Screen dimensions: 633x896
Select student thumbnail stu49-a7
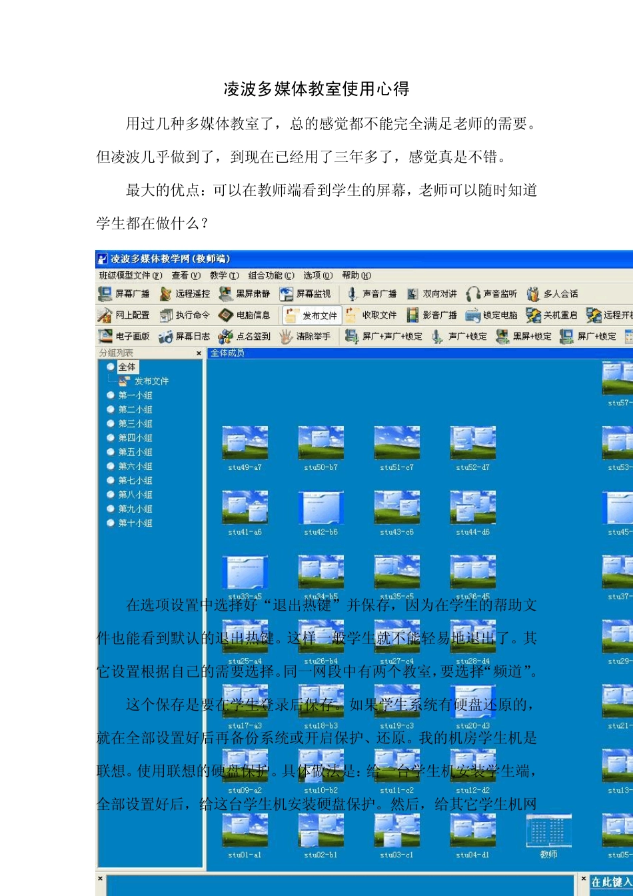point(245,448)
